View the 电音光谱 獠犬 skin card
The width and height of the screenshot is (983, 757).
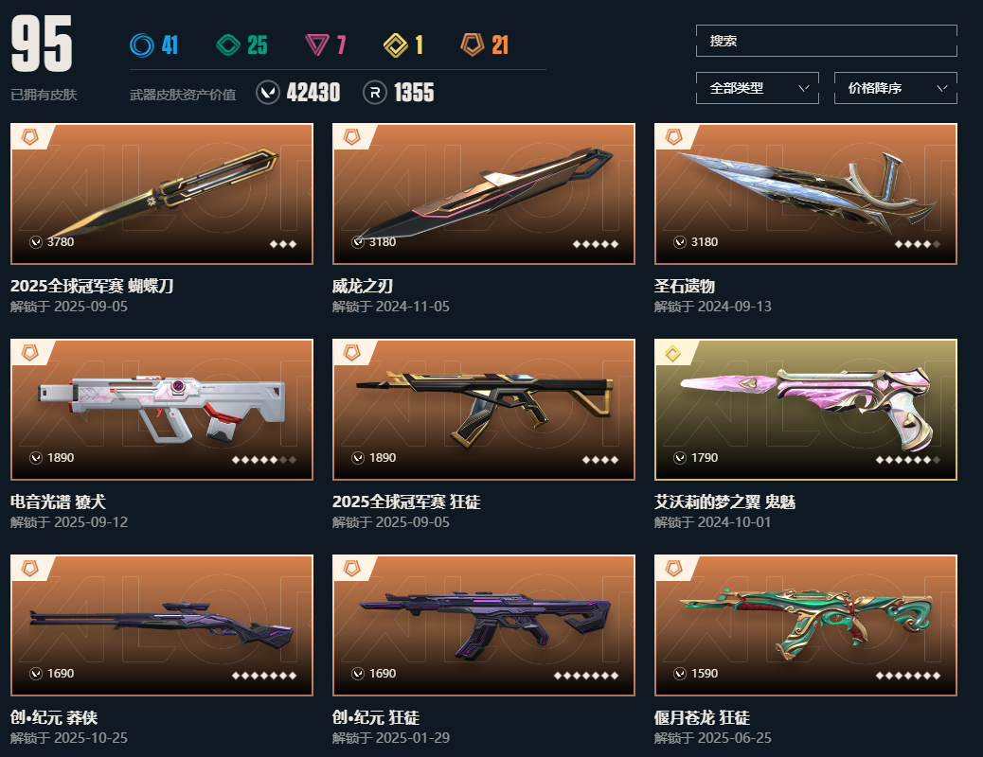[162, 410]
